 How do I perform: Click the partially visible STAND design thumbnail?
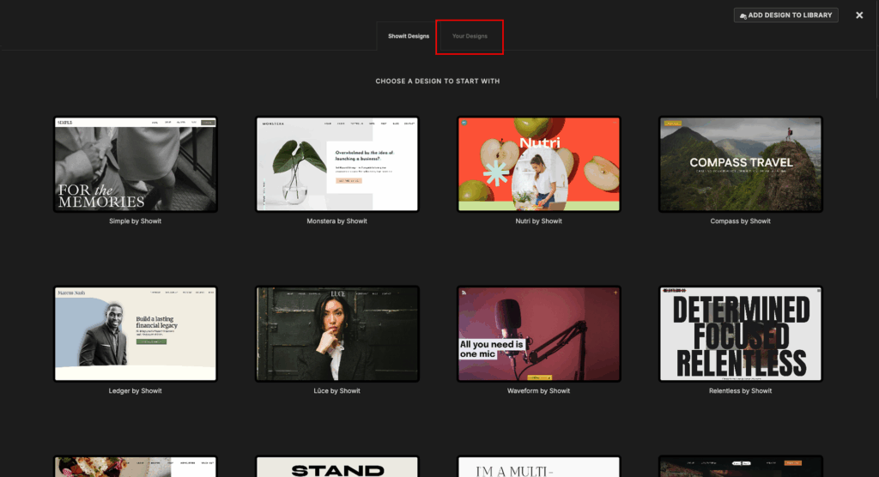337,467
